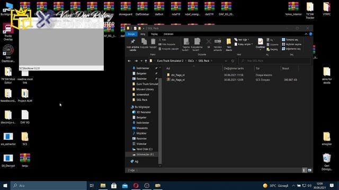Select the Geri Dönüşüm recycle bin icon

tap(327, 162)
